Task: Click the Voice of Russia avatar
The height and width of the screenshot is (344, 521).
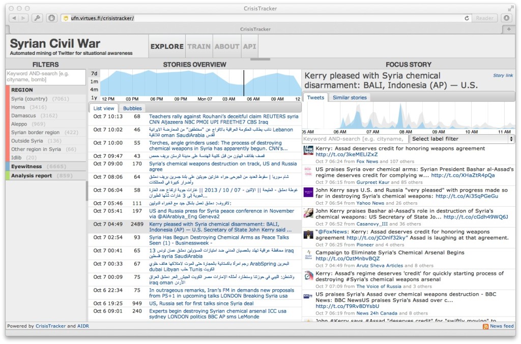Action: click(x=308, y=276)
